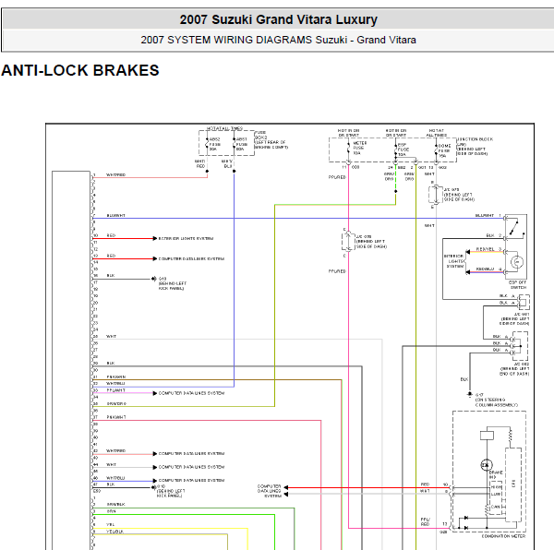554x550 pixels.
Task: Click the GRN/ORG wire label at pin 35
Action: pos(116,403)
